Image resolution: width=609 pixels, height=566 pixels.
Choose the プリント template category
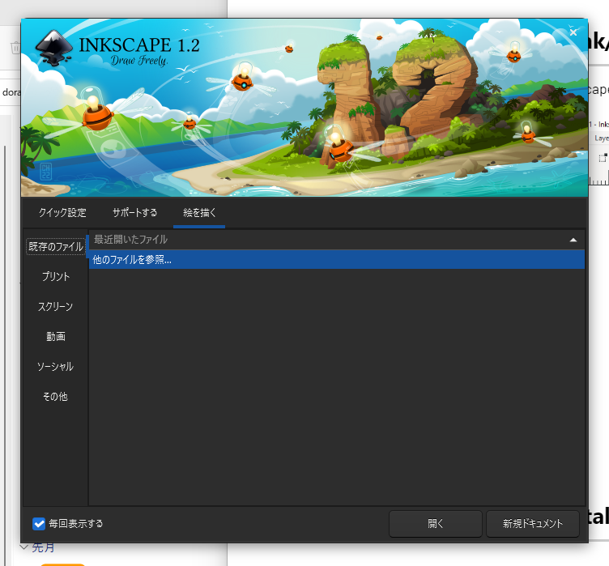[x=56, y=277]
